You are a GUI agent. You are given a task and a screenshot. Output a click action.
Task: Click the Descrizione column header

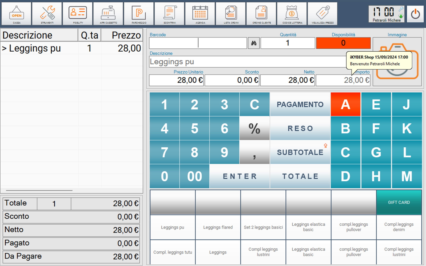(x=39, y=35)
